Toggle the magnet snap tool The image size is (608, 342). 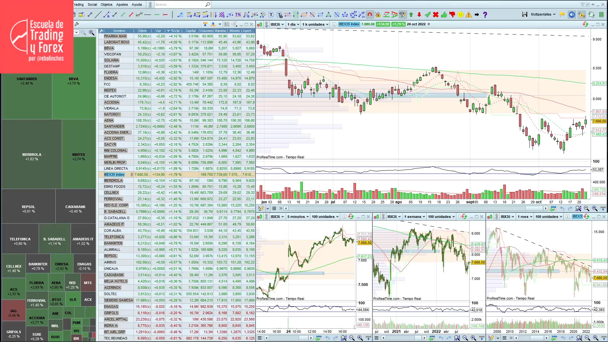(x=370, y=15)
